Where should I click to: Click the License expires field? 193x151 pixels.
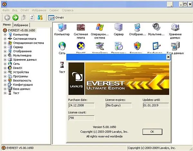tap(118, 105)
